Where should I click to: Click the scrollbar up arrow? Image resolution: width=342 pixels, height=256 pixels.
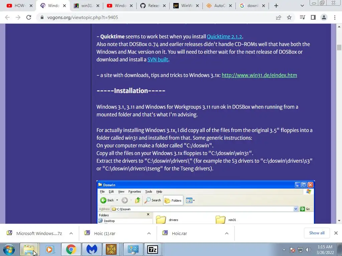click(x=339, y=27)
